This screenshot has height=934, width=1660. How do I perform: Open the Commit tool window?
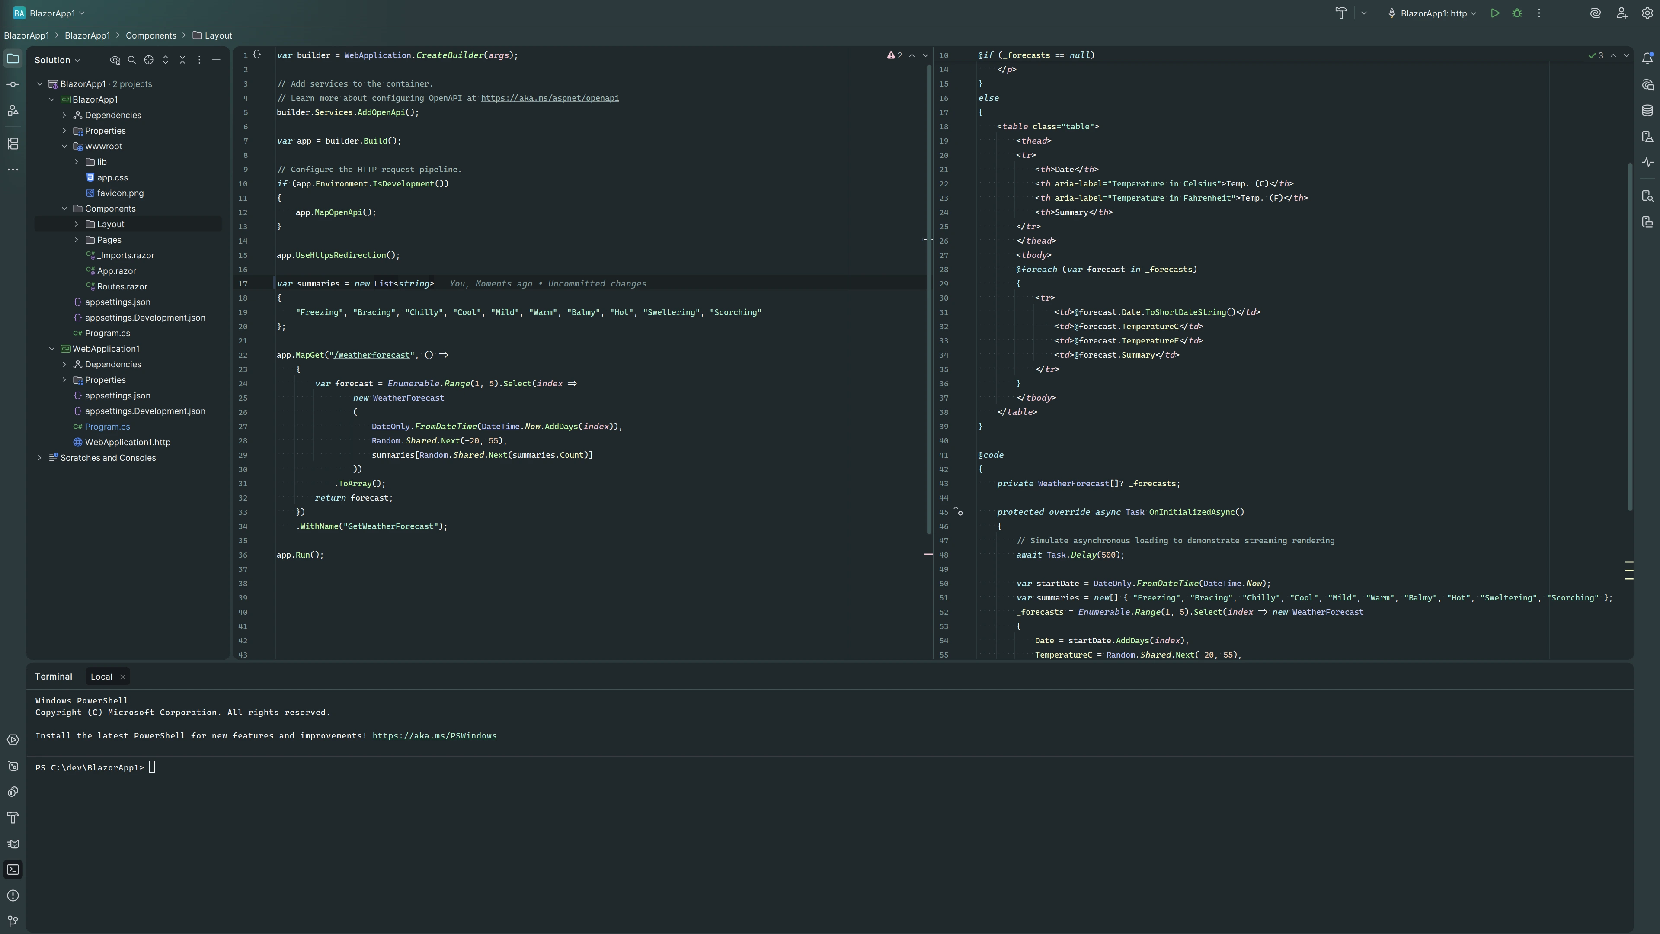tap(13, 84)
